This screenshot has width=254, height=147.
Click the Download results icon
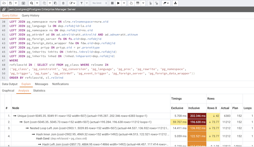click(x=175, y=3)
